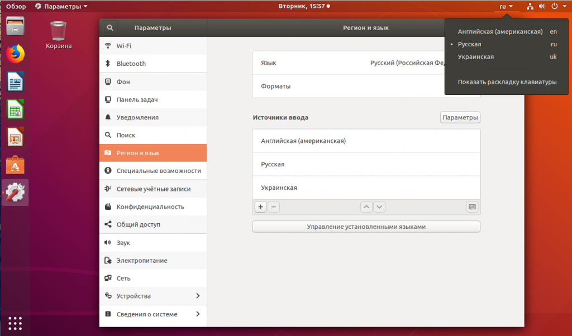Viewport: 572px width, 336px height.
Task: Remove the input source with the minus button
Action: click(273, 207)
